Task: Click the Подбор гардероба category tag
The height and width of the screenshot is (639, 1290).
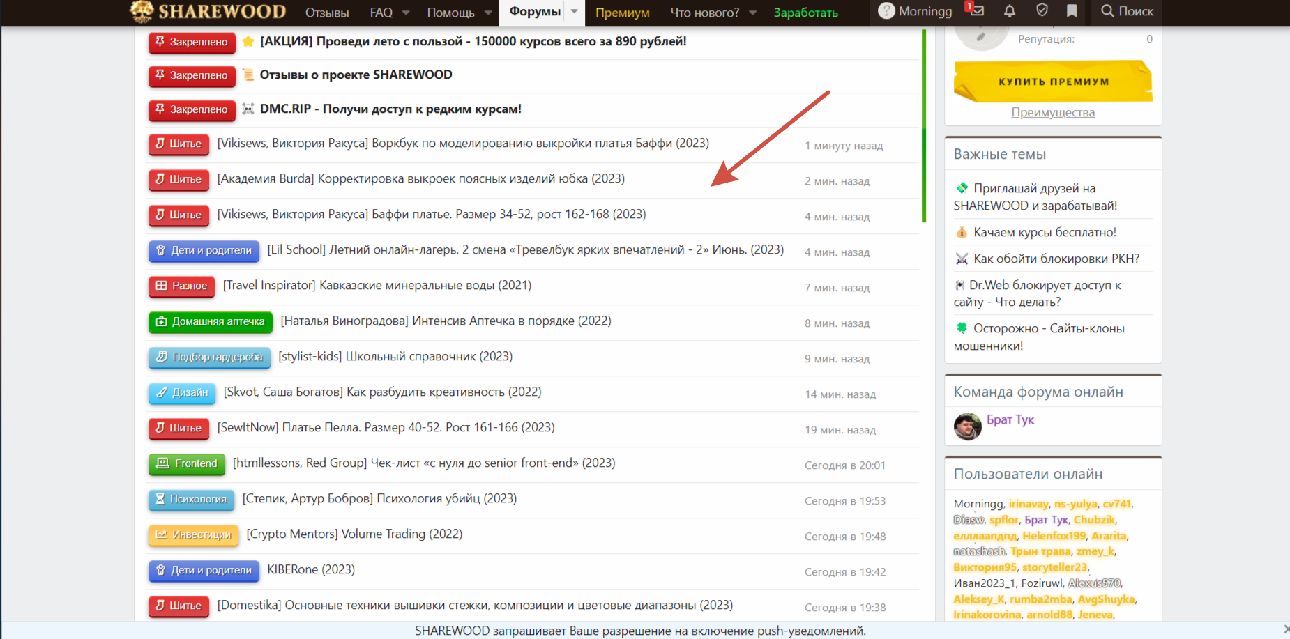Action: pos(209,357)
